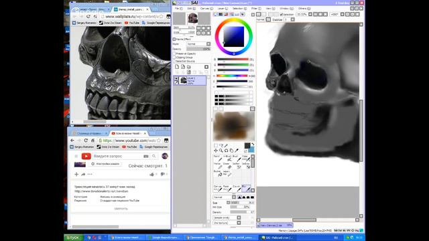
Task: Create a new layer folder
Action: click(189, 67)
